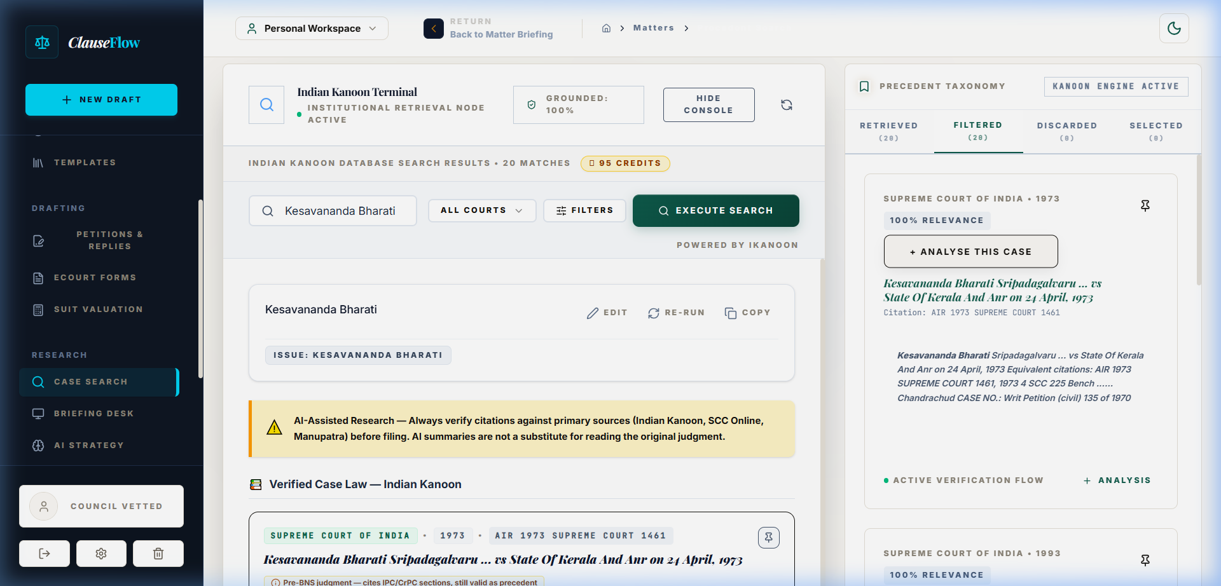
Task: Click the 95 Credits badge
Action: tap(625, 163)
